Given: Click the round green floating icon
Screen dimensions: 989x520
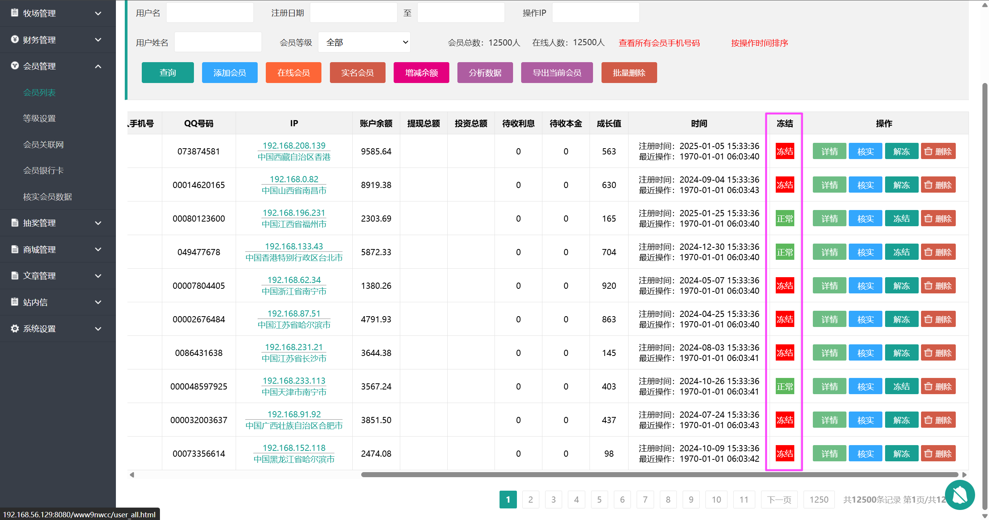Looking at the screenshot, I should pos(960,495).
